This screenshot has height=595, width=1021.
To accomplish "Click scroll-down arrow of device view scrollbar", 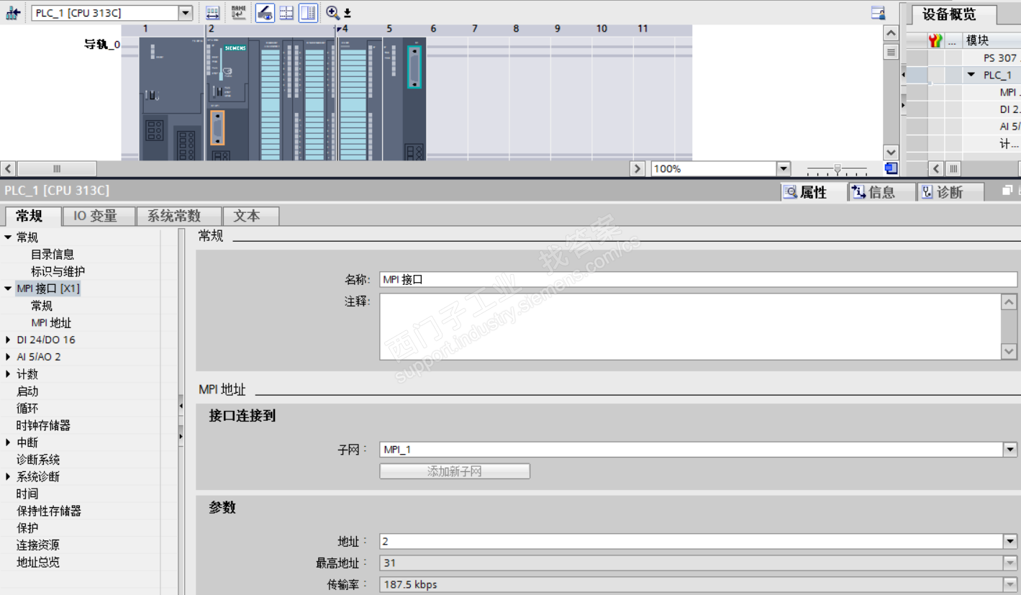I will click(891, 152).
